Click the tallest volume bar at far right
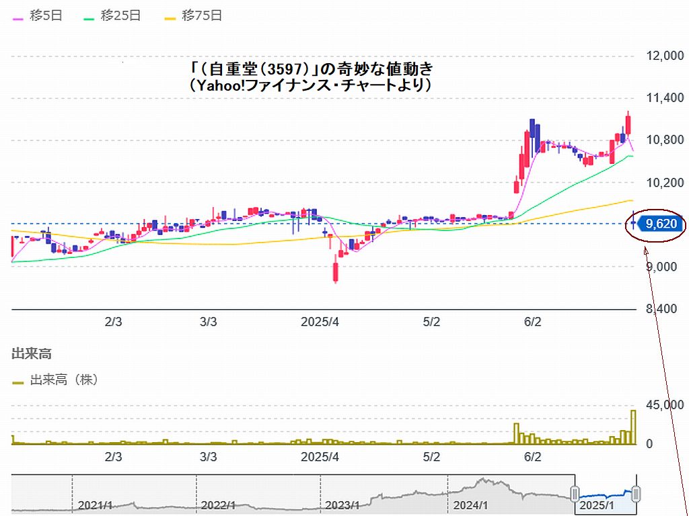The height and width of the screenshot is (516, 689). pyautogui.click(x=633, y=427)
